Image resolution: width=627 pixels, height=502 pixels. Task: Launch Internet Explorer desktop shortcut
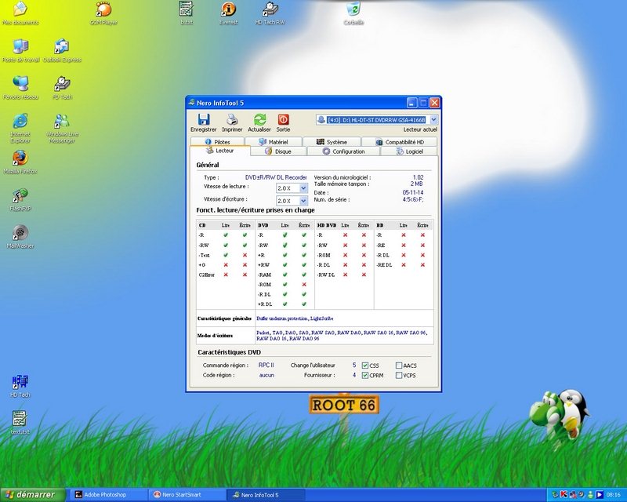[x=20, y=128]
